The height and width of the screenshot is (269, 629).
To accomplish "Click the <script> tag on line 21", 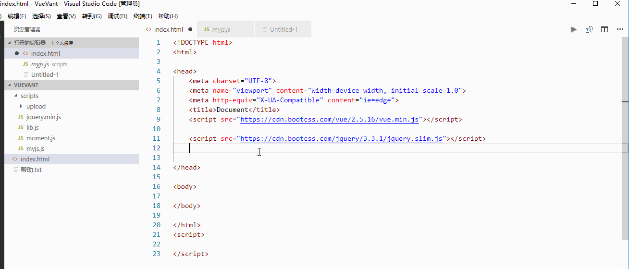I will 189,234.
